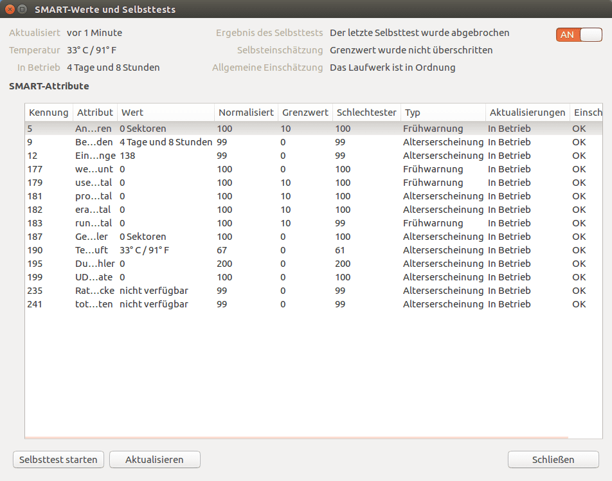Select row with Kennung 199
The height and width of the screenshot is (481, 612).
[314, 277]
